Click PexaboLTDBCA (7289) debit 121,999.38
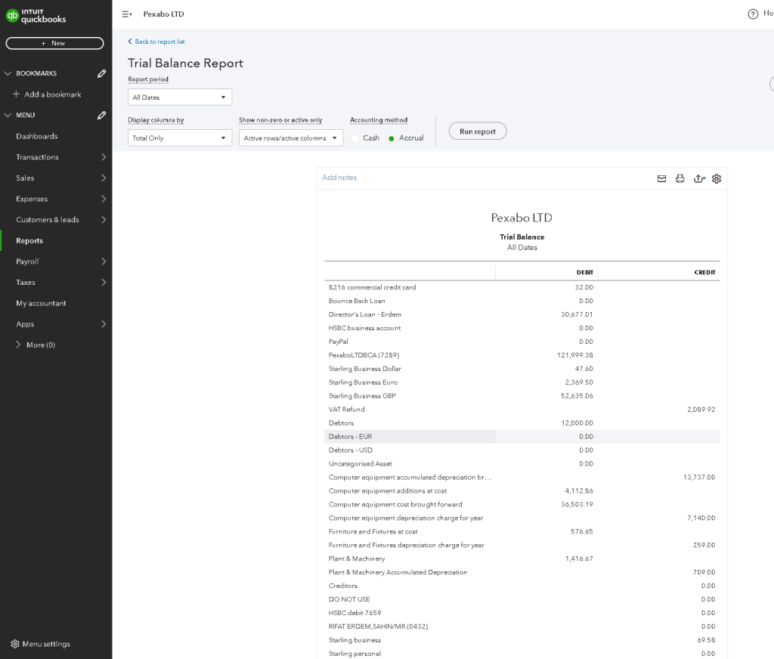The width and height of the screenshot is (774, 659). (574, 355)
